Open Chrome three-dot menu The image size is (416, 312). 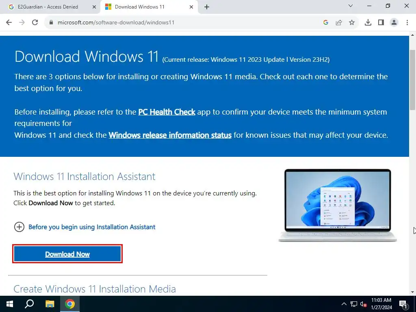(x=407, y=23)
